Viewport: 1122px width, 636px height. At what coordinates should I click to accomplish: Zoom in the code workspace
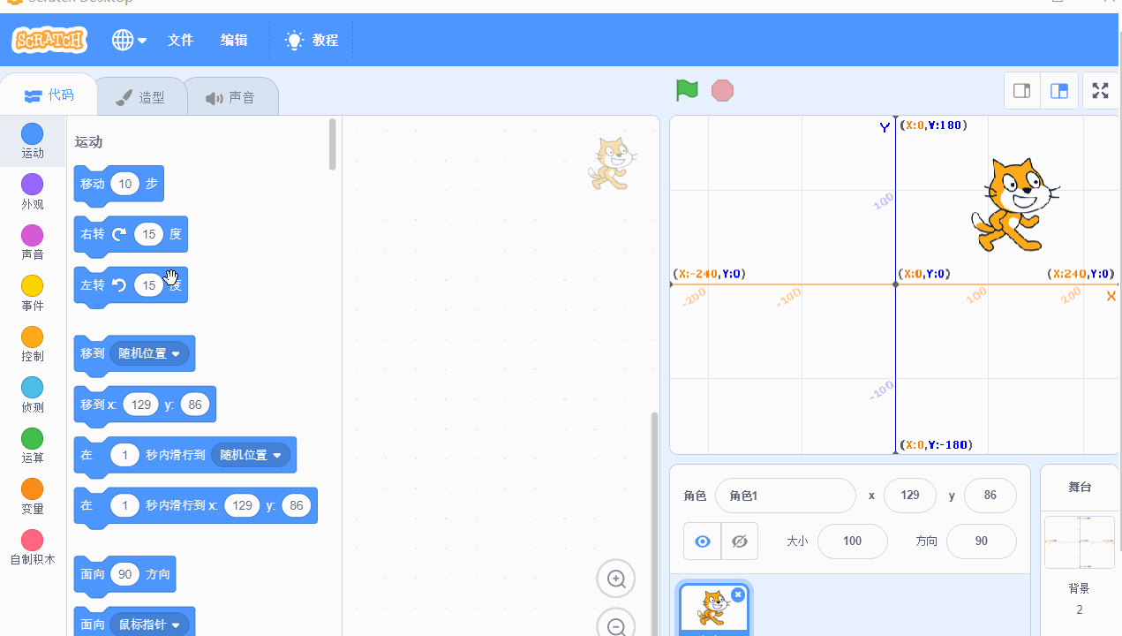click(x=616, y=579)
